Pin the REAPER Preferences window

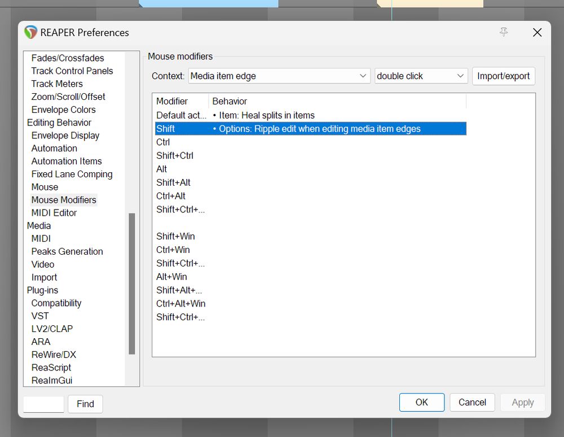click(x=504, y=32)
